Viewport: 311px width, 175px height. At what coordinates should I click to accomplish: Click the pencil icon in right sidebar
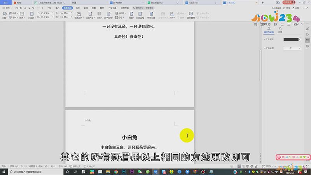308,28
